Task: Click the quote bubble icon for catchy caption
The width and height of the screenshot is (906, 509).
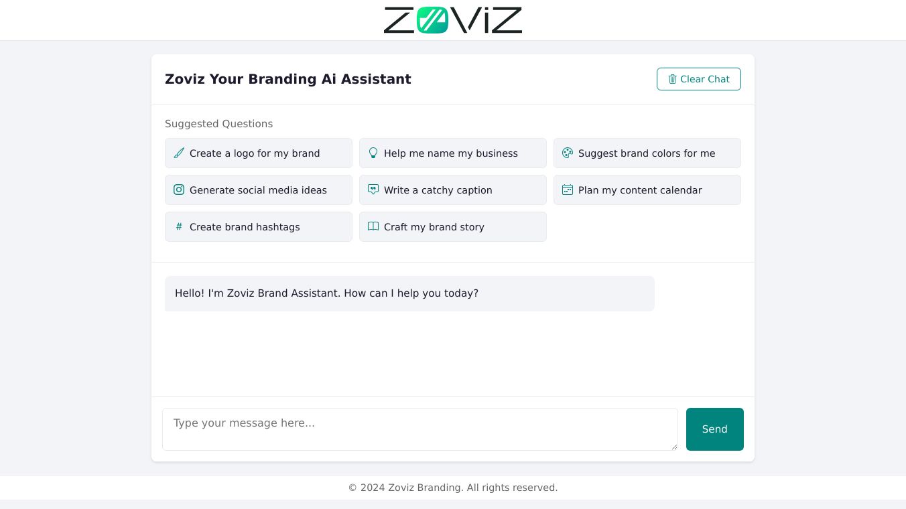Action: 373,190
